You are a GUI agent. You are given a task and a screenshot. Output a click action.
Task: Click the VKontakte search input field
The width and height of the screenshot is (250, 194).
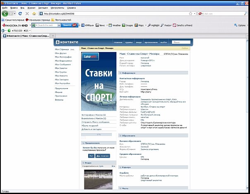[181, 42]
